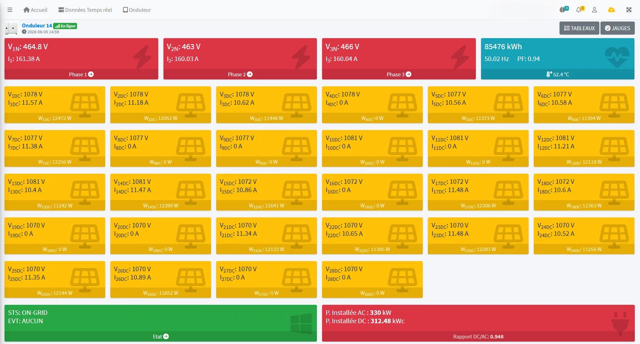Open the notifications bell
Viewport: 640px width, 344px height.
(579, 10)
